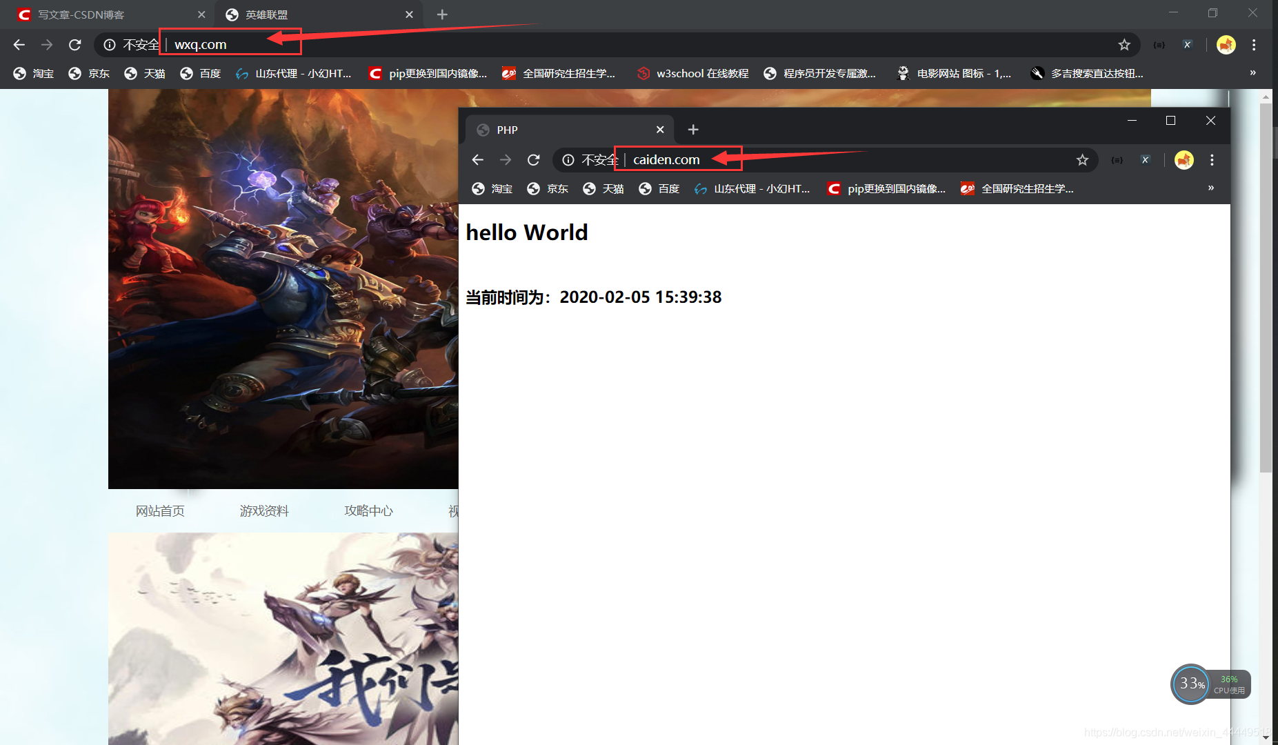Click the 2020-02-05 15:39:38 timestamp text
Screen dimensions: 1278x745
pyautogui.click(x=641, y=297)
